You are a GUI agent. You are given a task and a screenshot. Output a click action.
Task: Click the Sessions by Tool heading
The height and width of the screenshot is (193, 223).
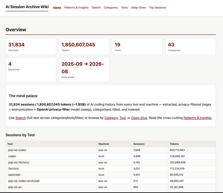(x=20, y=135)
